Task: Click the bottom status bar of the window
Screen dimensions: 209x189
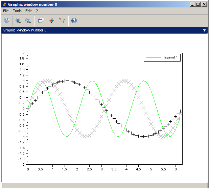Action: click(x=104, y=185)
